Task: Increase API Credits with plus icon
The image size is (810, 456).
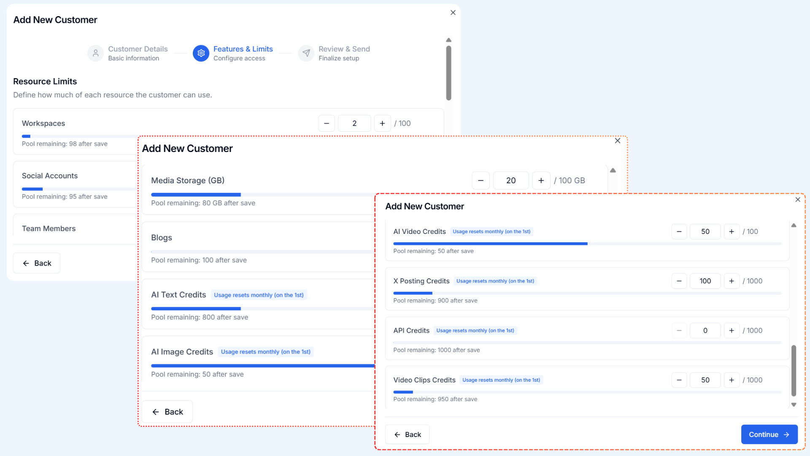Action: [x=732, y=331]
